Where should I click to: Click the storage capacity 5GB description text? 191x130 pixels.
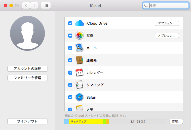coord(96,116)
